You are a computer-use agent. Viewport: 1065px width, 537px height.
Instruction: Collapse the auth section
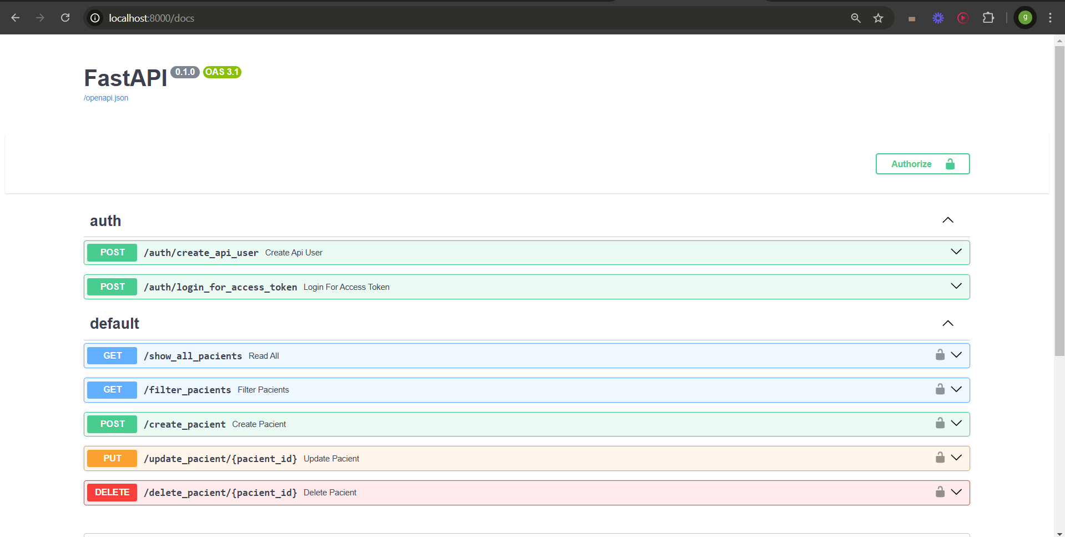pos(947,220)
